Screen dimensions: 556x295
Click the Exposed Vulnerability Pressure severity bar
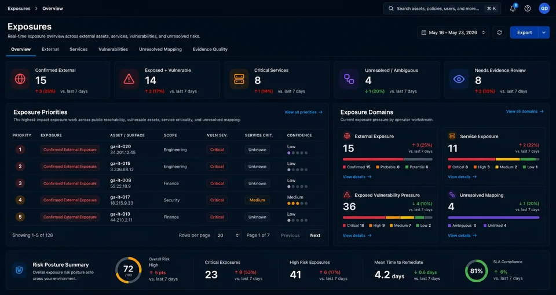pos(387,217)
